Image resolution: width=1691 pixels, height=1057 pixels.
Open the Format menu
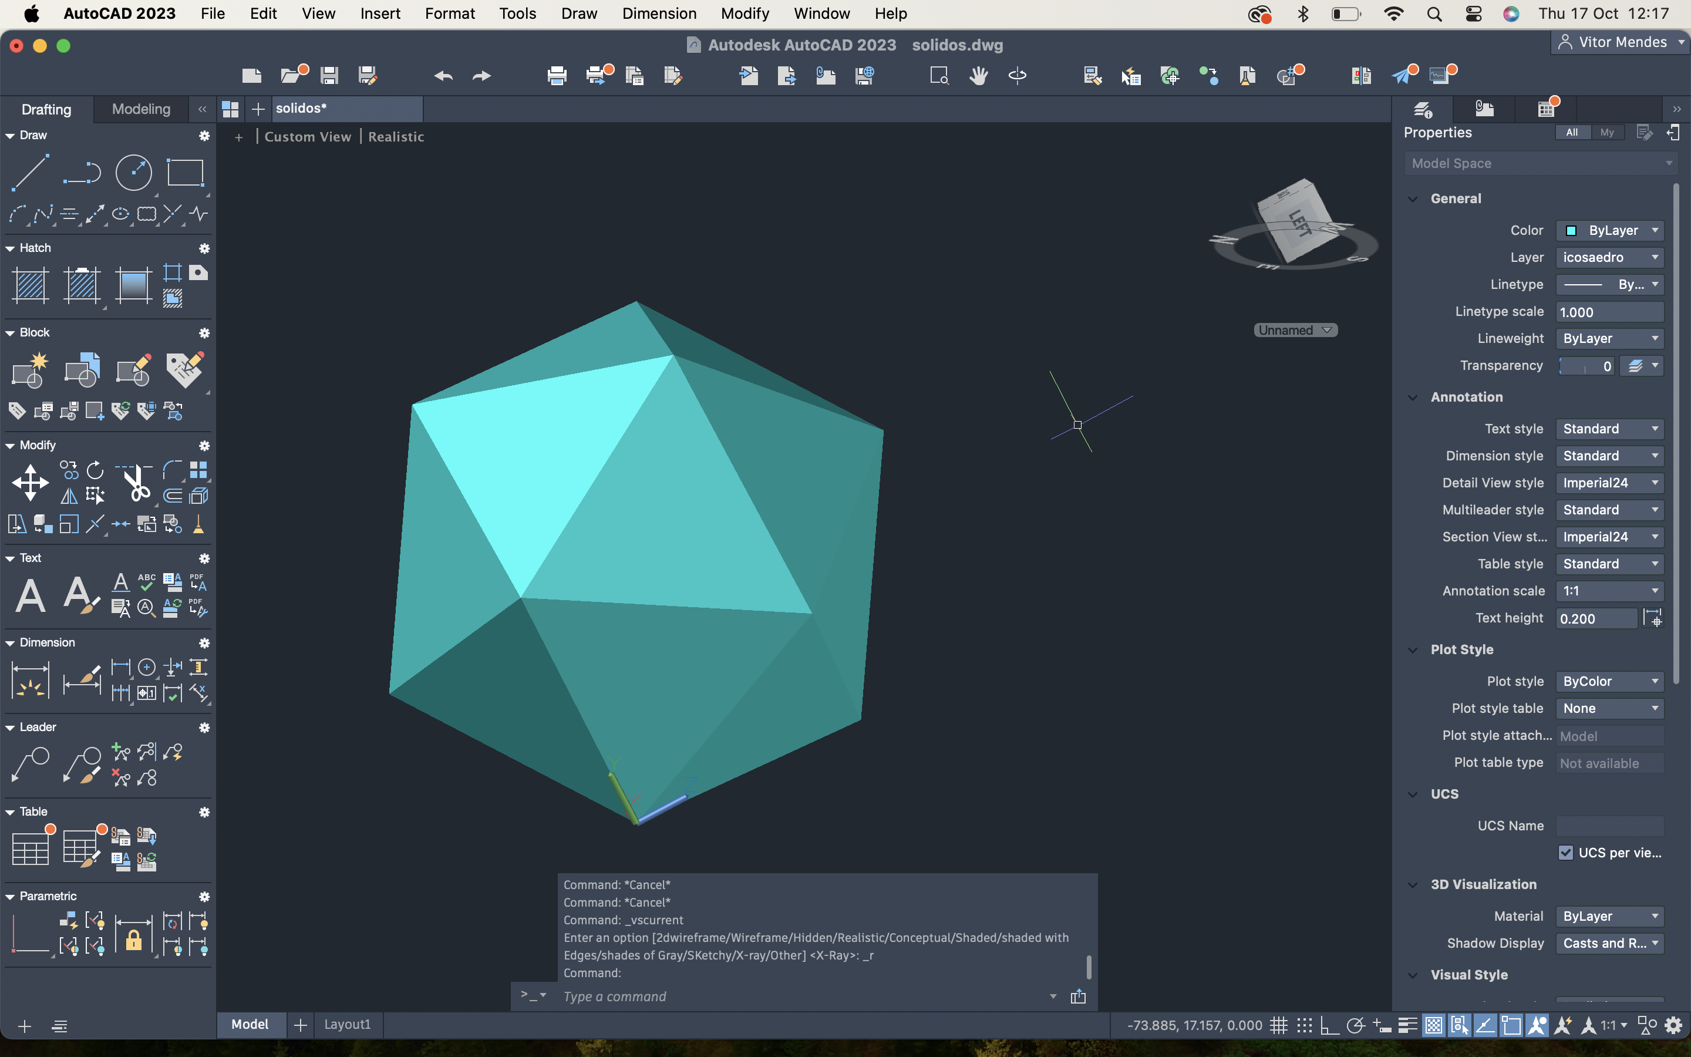pyautogui.click(x=449, y=14)
